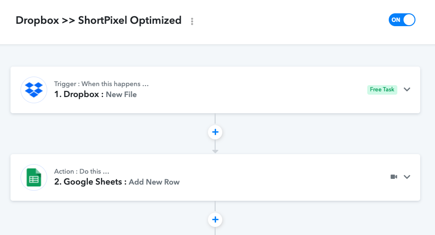Viewport: 435px width, 235px height.
Task: Turn off the workflow ON switch
Action: (x=402, y=20)
